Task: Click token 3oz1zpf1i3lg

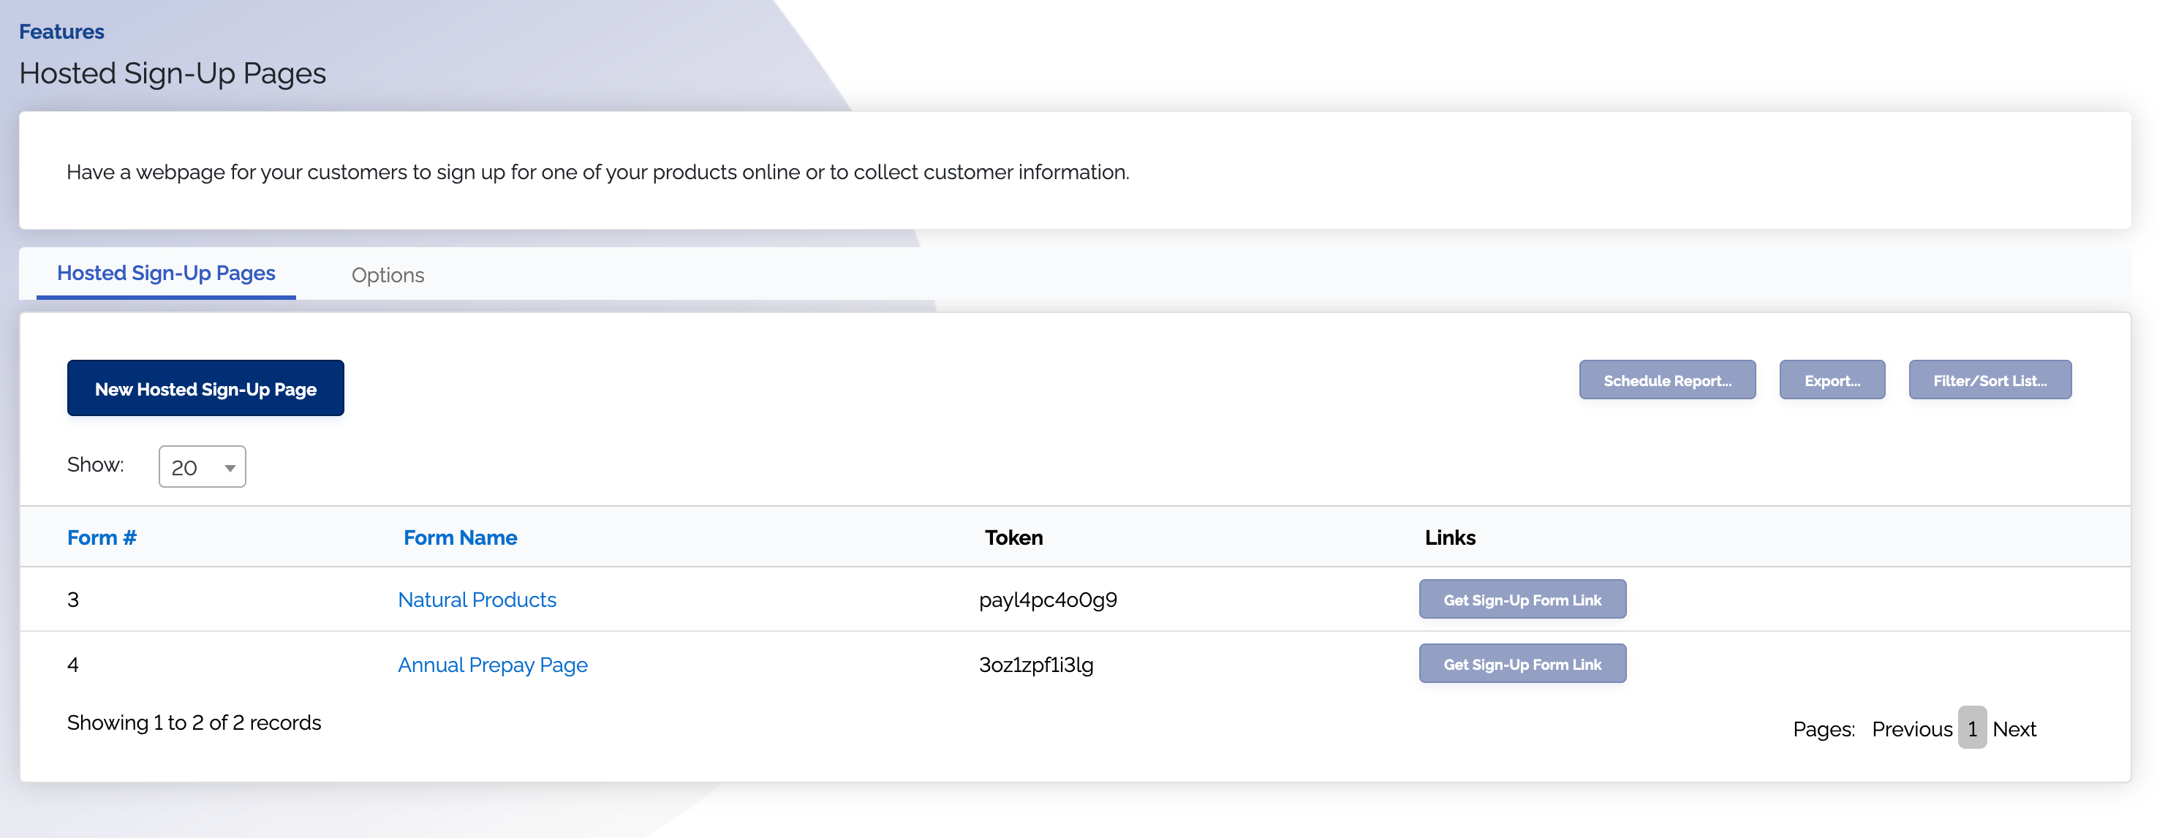Action: tap(1036, 665)
